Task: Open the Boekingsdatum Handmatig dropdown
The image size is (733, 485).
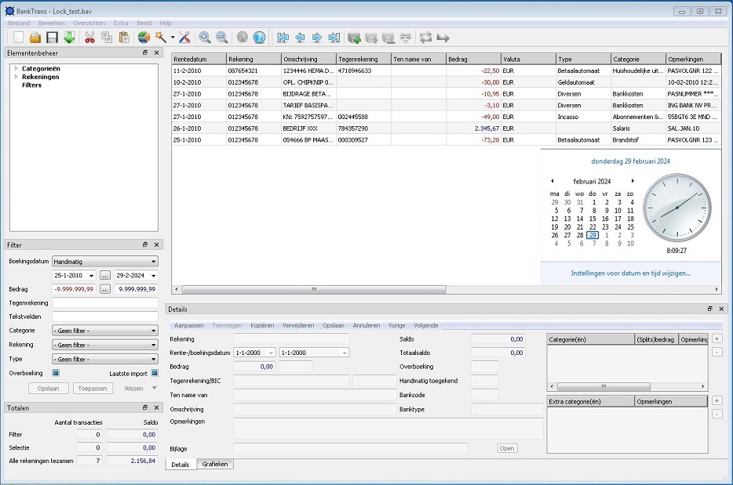Action: click(x=104, y=261)
